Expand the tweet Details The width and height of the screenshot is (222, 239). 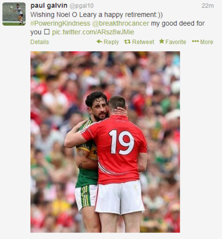pos(40,42)
